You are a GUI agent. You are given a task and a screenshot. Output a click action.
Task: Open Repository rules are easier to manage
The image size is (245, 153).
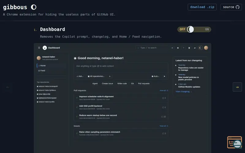pos(191,69)
